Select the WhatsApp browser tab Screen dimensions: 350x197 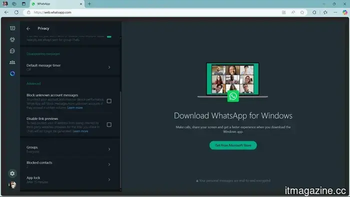[x=57, y=4]
